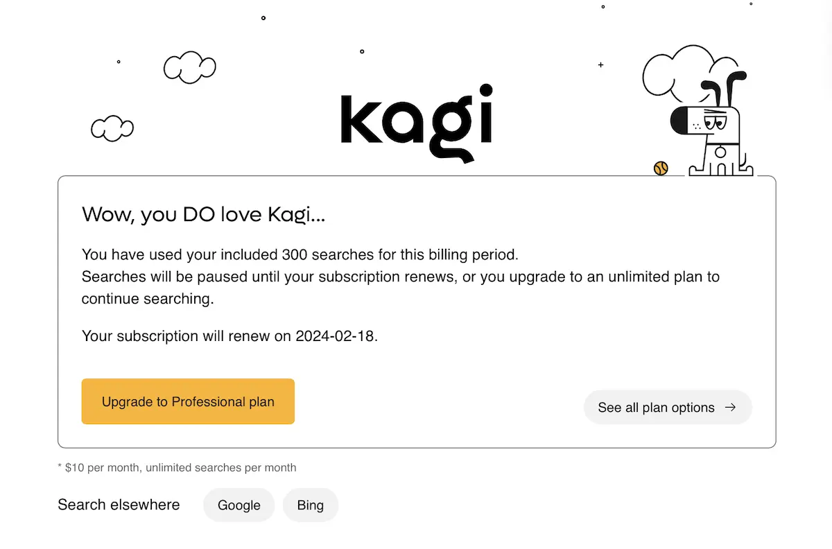This screenshot has width=832, height=549.
Task: Click the cloud drawing on the upper left
Action: [189, 67]
